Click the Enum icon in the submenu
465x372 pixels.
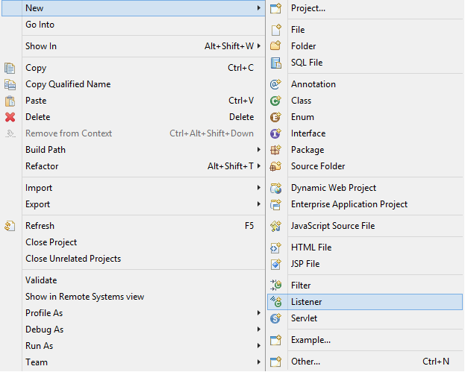(x=275, y=117)
